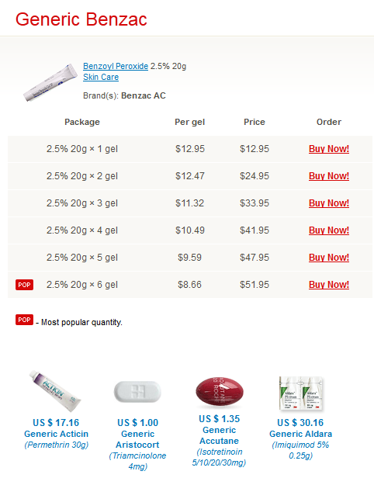The height and width of the screenshot is (478, 374).
Task: Buy the 2.5% 20g × 3 gel package
Action: 329,203
